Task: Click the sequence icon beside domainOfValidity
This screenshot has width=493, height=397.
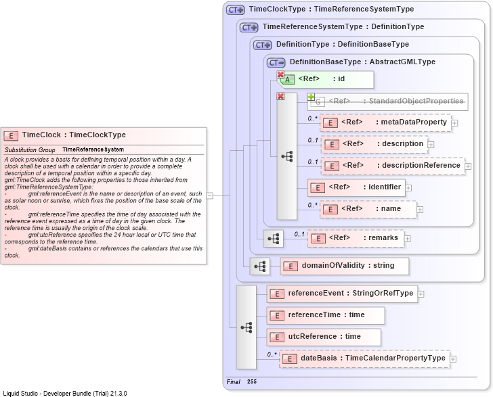Action: 260,266
